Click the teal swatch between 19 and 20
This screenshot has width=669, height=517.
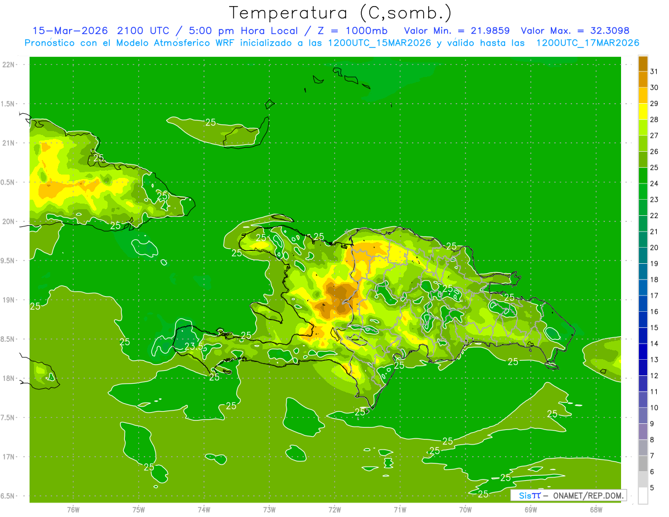point(643,256)
